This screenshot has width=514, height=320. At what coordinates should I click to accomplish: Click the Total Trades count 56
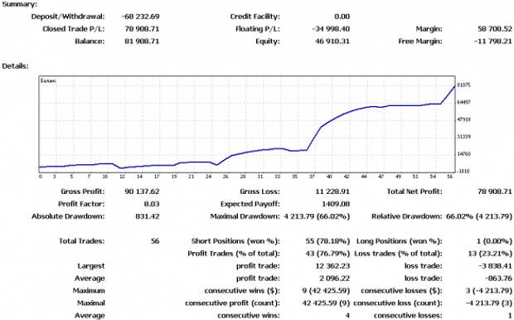(155, 241)
